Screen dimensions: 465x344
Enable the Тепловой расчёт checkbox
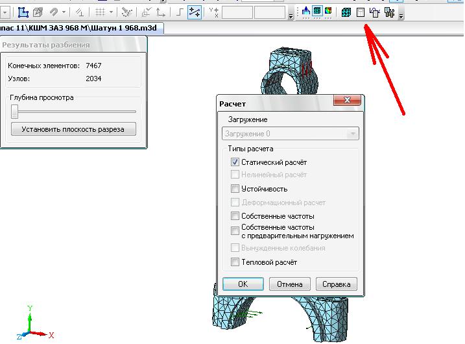(x=235, y=262)
